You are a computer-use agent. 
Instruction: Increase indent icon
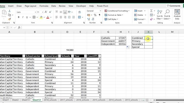point(74,17)
